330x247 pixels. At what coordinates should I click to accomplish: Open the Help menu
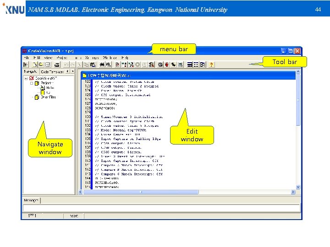point(125,58)
